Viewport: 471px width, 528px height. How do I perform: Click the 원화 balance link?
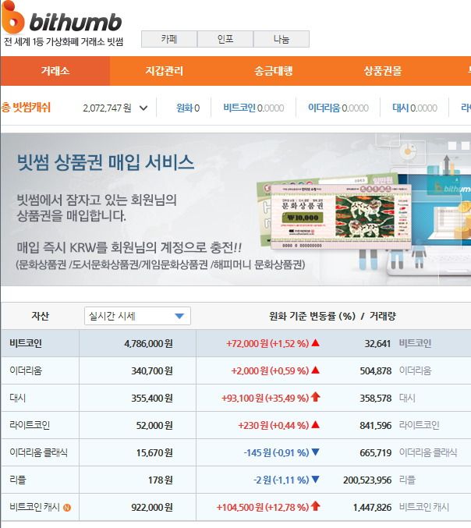point(188,108)
